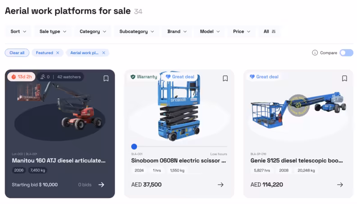This screenshot has width=357, height=204.
Task: Bookmark the Genie S125 boom listing
Action: pyautogui.click(x=344, y=78)
